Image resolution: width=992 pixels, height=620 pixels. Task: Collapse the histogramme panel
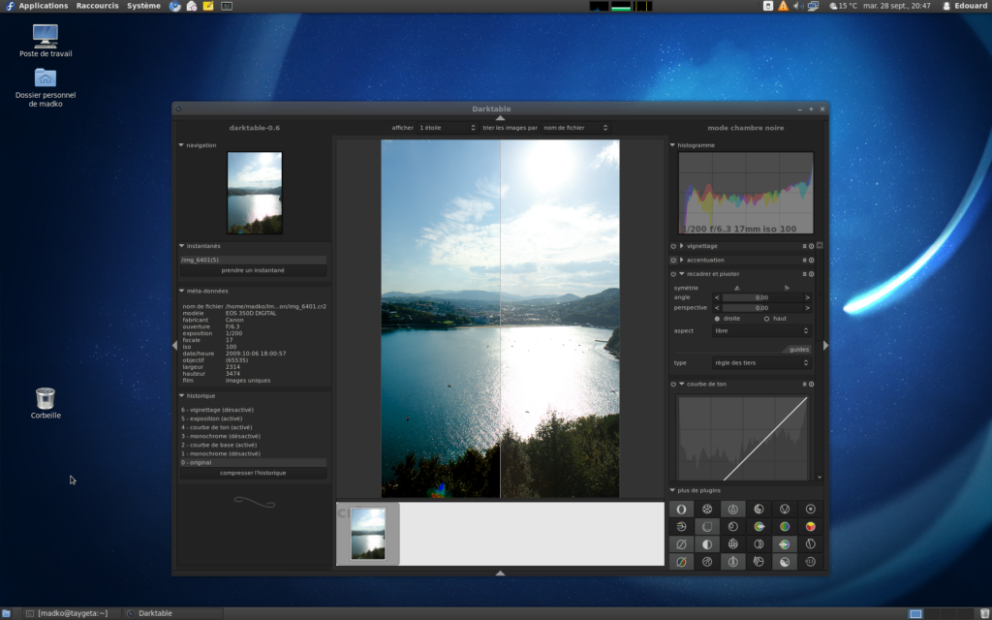tap(672, 145)
